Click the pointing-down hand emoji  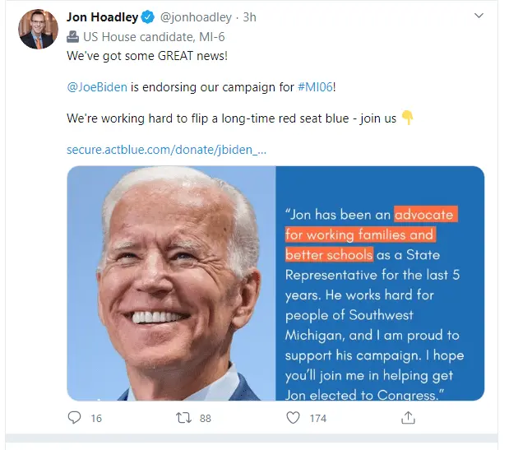(x=407, y=118)
